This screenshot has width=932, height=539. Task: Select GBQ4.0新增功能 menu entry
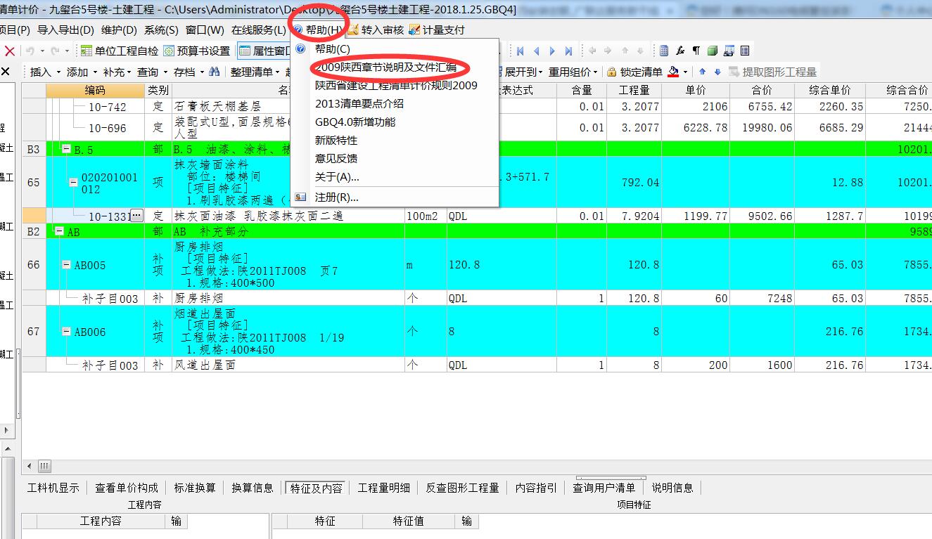(395, 122)
